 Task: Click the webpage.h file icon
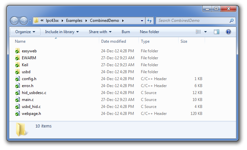click(x=18, y=114)
